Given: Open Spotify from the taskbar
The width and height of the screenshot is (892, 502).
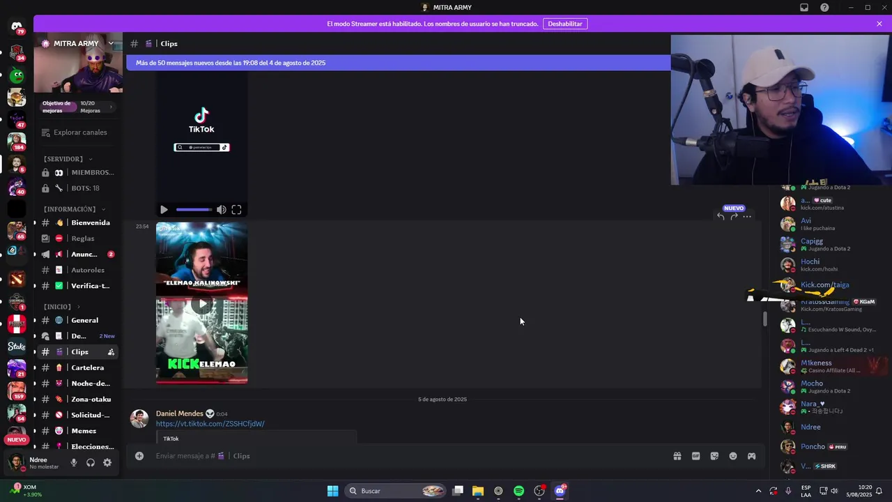Looking at the screenshot, I should (518, 491).
